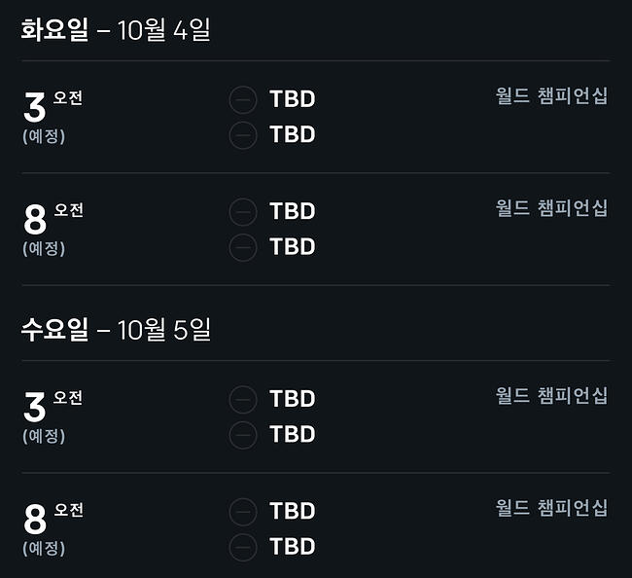Viewport: 632px width, 578px height.
Task: Click the first TBD team name on Tuesday 3 오전
Action: pyautogui.click(x=293, y=99)
